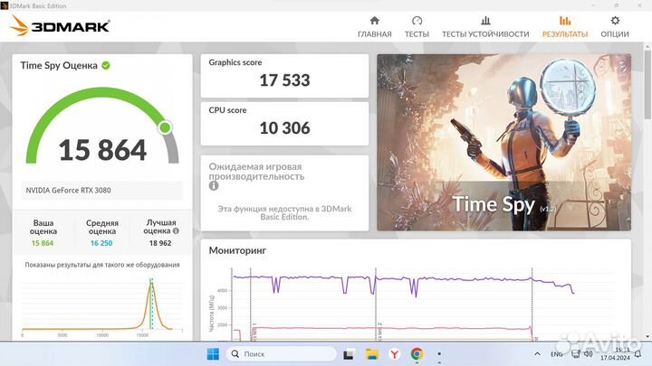Click the Time Spy preview image
This screenshot has width=652, height=366.
503,143
